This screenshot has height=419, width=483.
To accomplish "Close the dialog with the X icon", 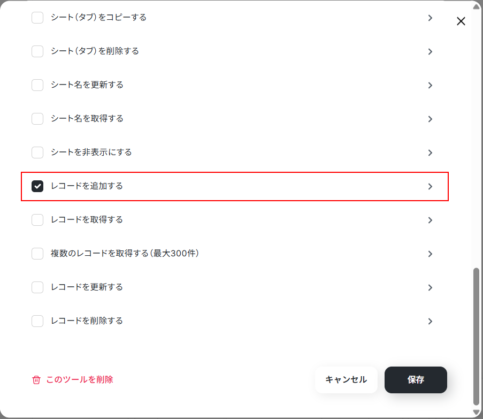I will pyautogui.click(x=461, y=21).
